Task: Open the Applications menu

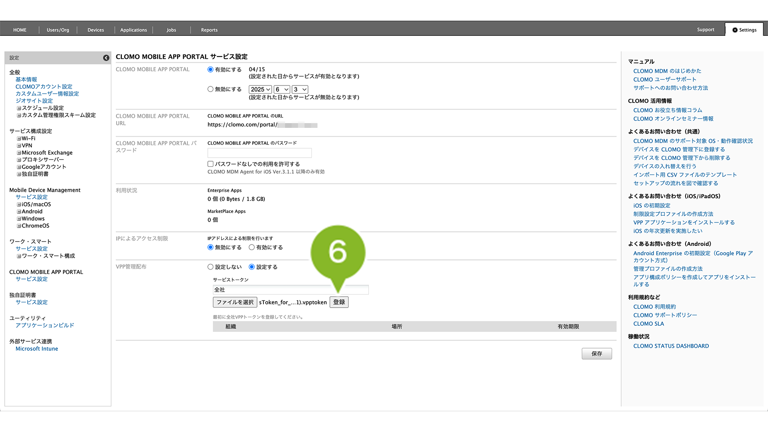Action: (133, 30)
